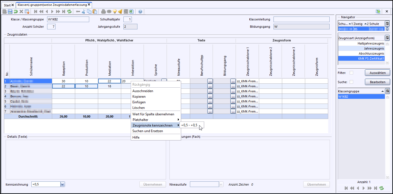393x194 pixels.
Task: Click the green undo arrow icon
Action: click(x=16, y=11)
